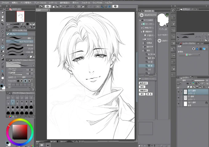Click the grid layout icon in command bar
The image size is (209, 147).
[37, 6]
